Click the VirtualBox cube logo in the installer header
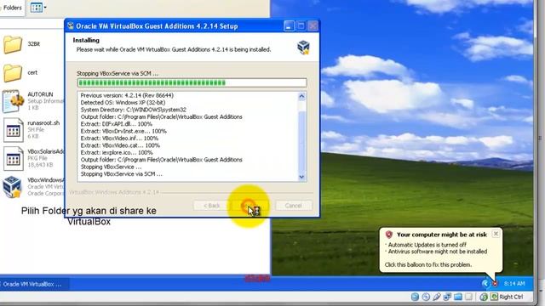Image resolution: width=545 pixels, height=306 pixels. click(303, 48)
